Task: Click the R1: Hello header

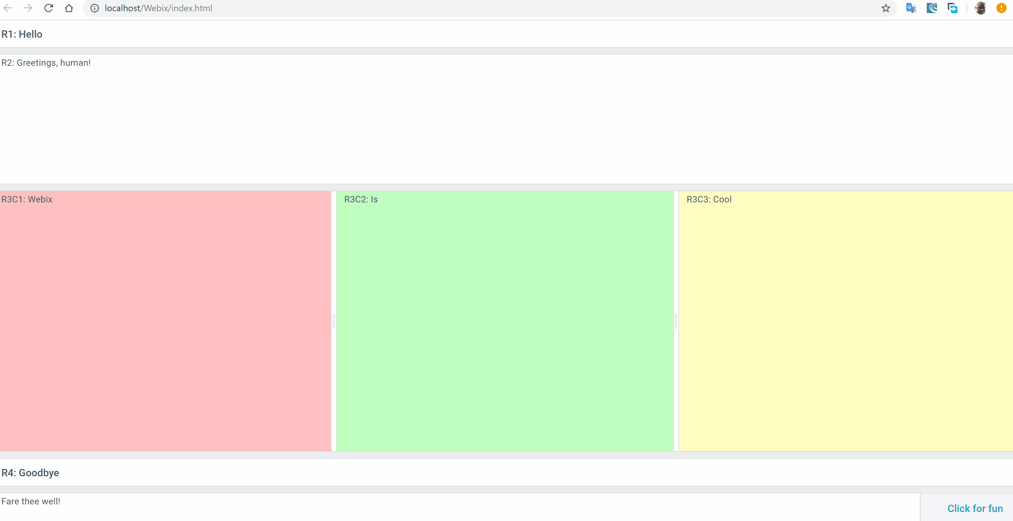Action: coord(22,34)
